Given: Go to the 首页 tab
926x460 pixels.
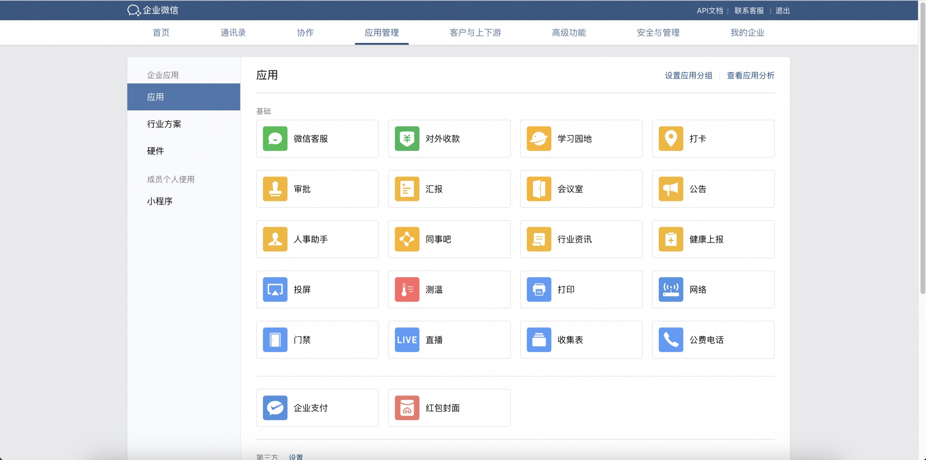Looking at the screenshot, I should pos(161,33).
